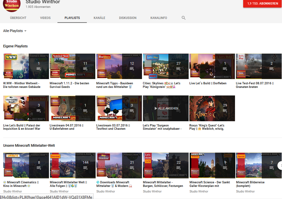Screen dimensions: 282x199
Task: Open the W.WW Winthor Weltweit thumbnail
Action: click(16, 66)
